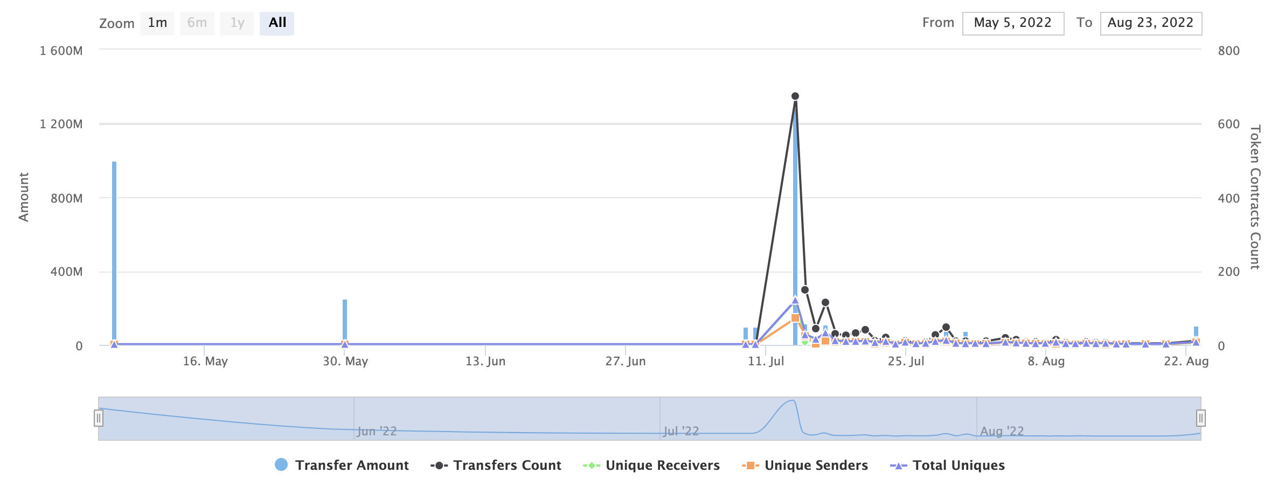1278x486 pixels.
Task: Toggle the Total Uniques series label
Action: tap(958, 466)
